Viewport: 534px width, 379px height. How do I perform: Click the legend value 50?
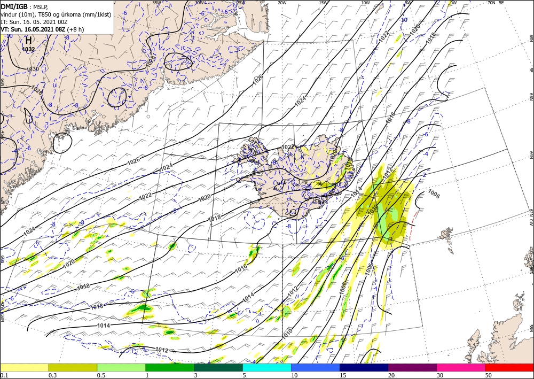click(489, 375)
